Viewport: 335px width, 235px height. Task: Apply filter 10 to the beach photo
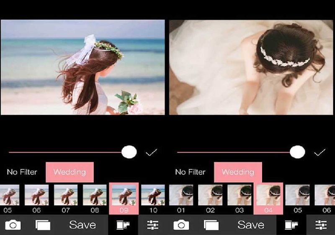click(153, 199)
